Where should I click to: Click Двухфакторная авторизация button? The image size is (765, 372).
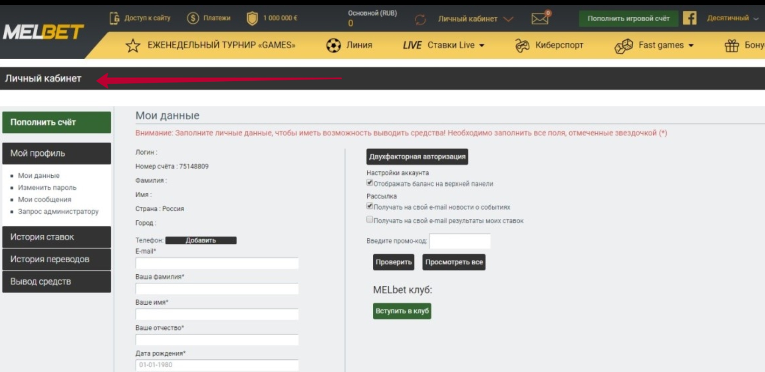coord(417,157)
